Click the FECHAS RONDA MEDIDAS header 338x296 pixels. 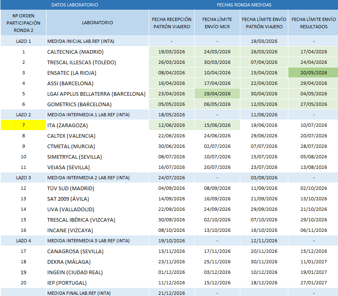244,5
